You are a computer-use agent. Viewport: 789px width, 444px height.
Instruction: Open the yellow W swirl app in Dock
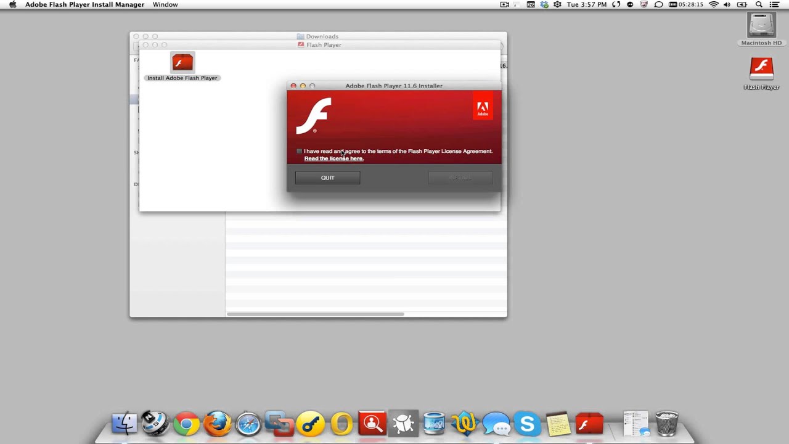pyautogui.click(x=465, y=424)
